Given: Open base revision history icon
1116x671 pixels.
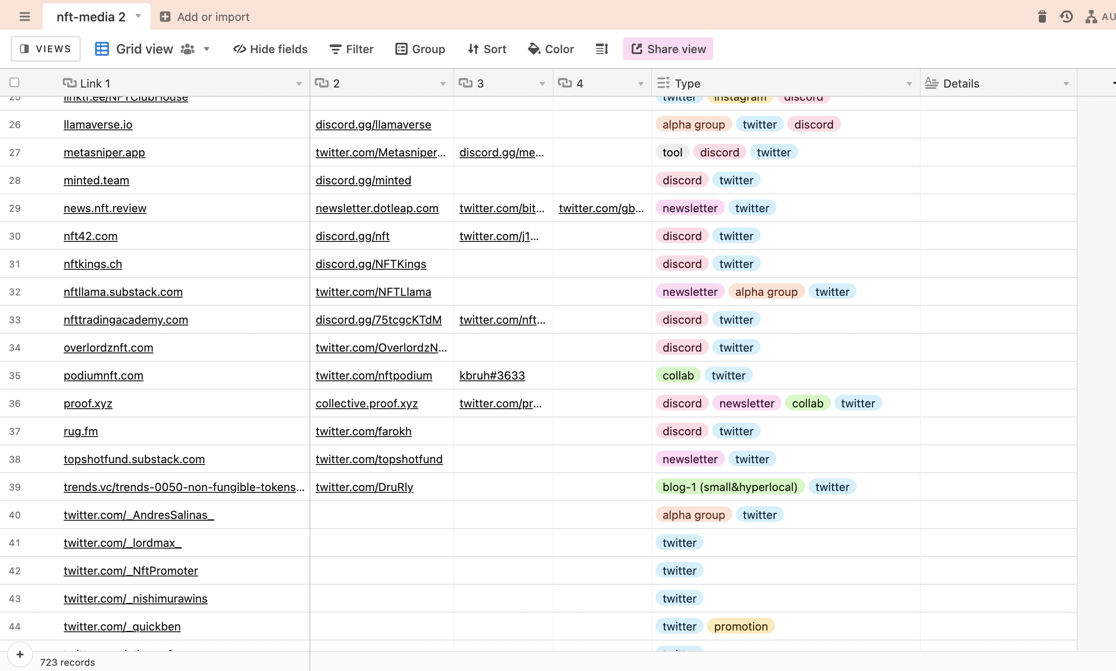Looking at the screenshot, I should [1066, 17].
